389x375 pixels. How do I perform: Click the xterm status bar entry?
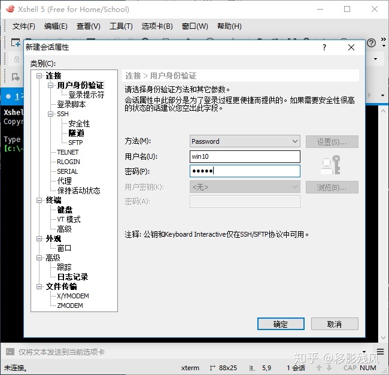click(x=190, y=368)
